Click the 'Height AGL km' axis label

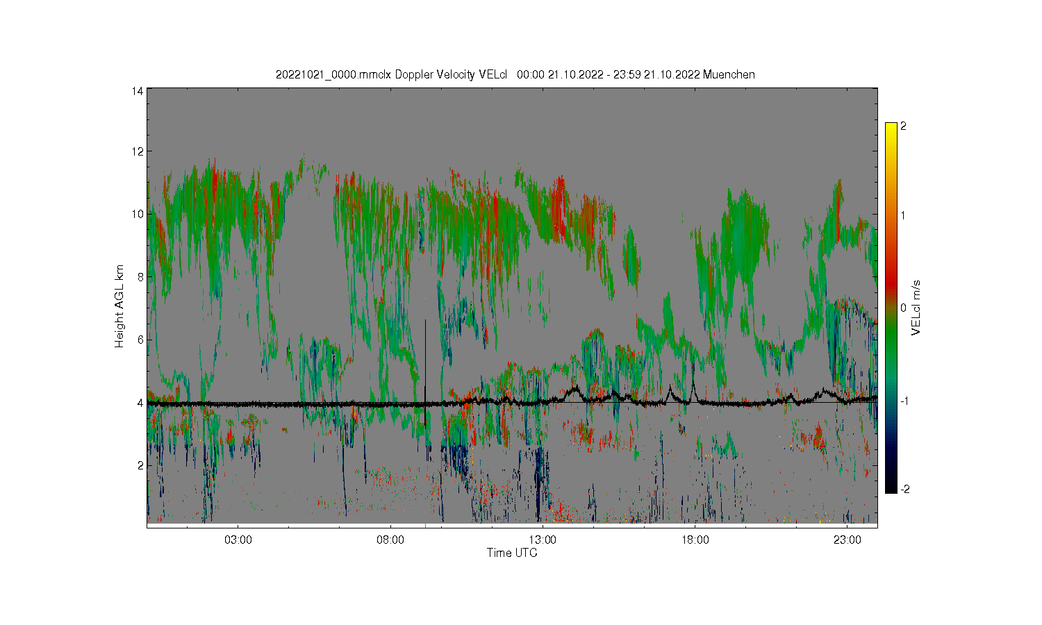[x=119, y=306]
